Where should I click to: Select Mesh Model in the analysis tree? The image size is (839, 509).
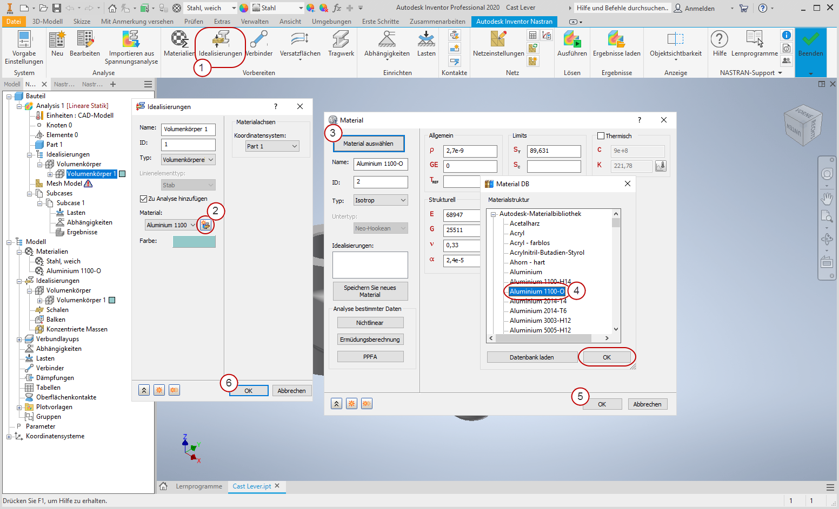(x=64, y=184)
